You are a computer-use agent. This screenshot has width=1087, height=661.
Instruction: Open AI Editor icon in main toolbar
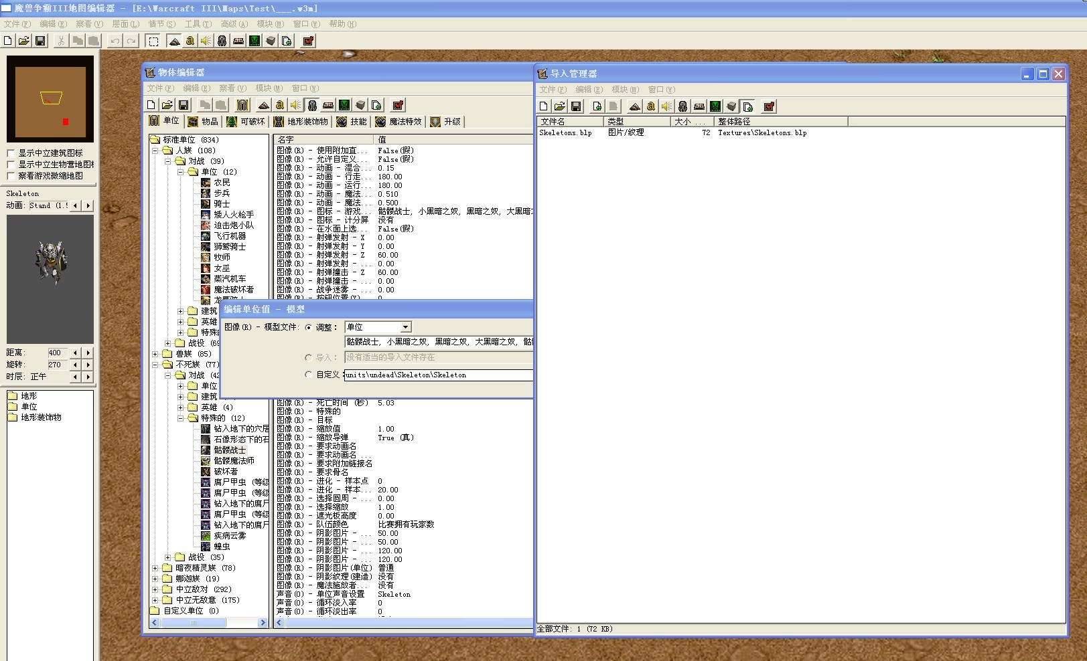[255, 41]
